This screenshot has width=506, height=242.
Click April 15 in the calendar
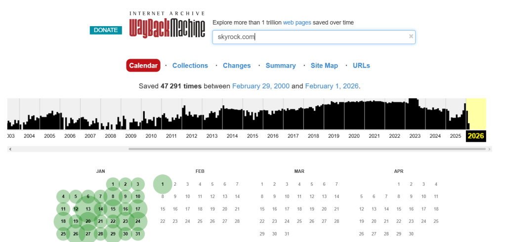[x=399, y=209]
